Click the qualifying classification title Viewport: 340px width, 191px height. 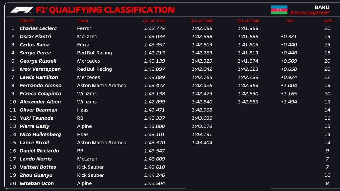(105, 10)
